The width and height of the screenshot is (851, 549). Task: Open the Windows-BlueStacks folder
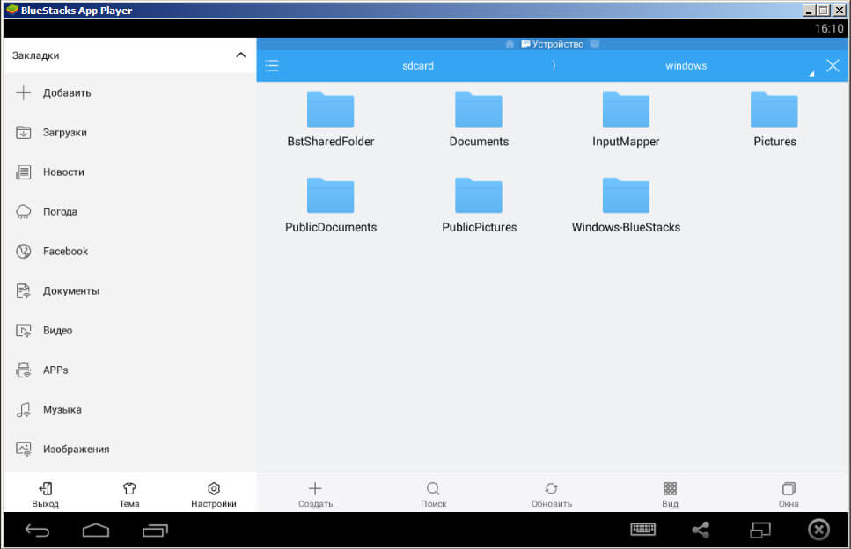pos(626,205)
